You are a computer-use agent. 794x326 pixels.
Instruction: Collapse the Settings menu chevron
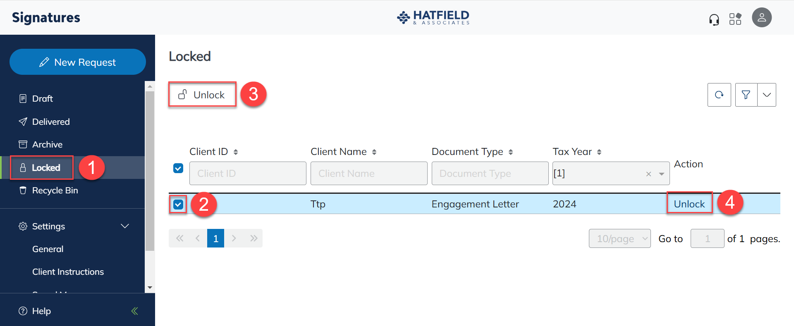pos(125,226)
